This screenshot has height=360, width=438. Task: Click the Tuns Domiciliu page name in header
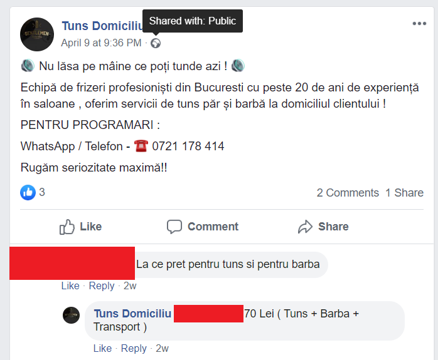point(100,26)
